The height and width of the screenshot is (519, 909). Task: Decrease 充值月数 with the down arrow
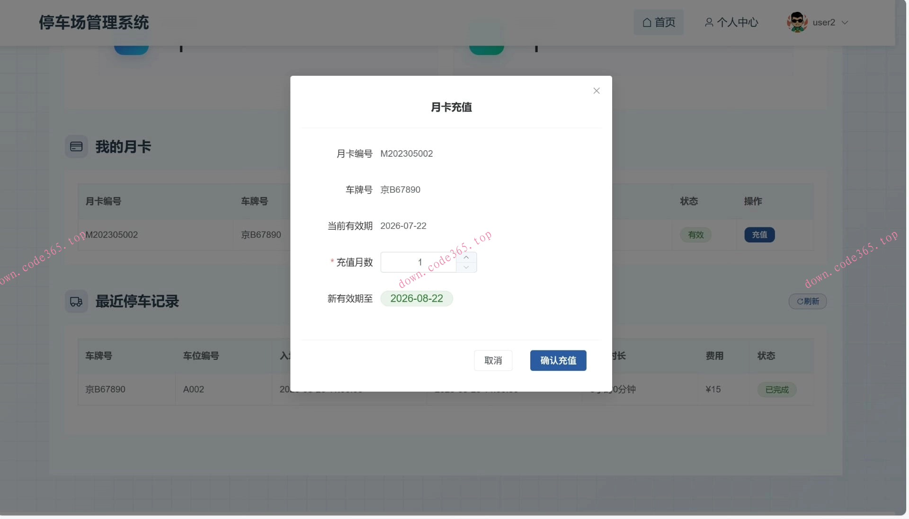point(466,268)
